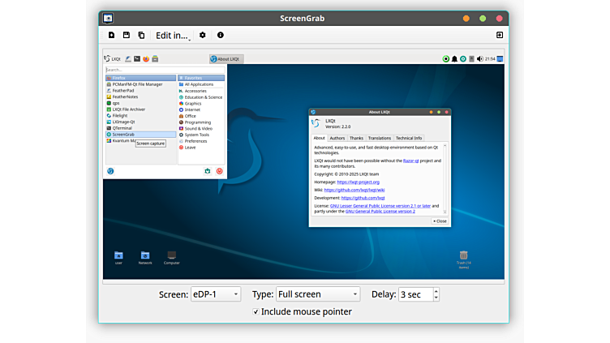
Task: Expand the "Edit in..." dropdown menu
Action: 173,36
